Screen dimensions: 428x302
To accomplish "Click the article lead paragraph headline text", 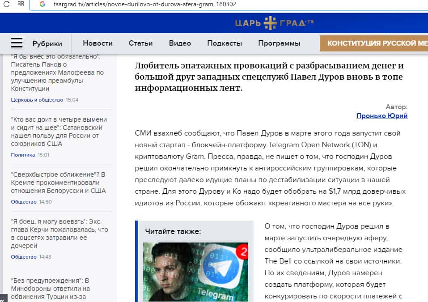I will coord(269,77).
